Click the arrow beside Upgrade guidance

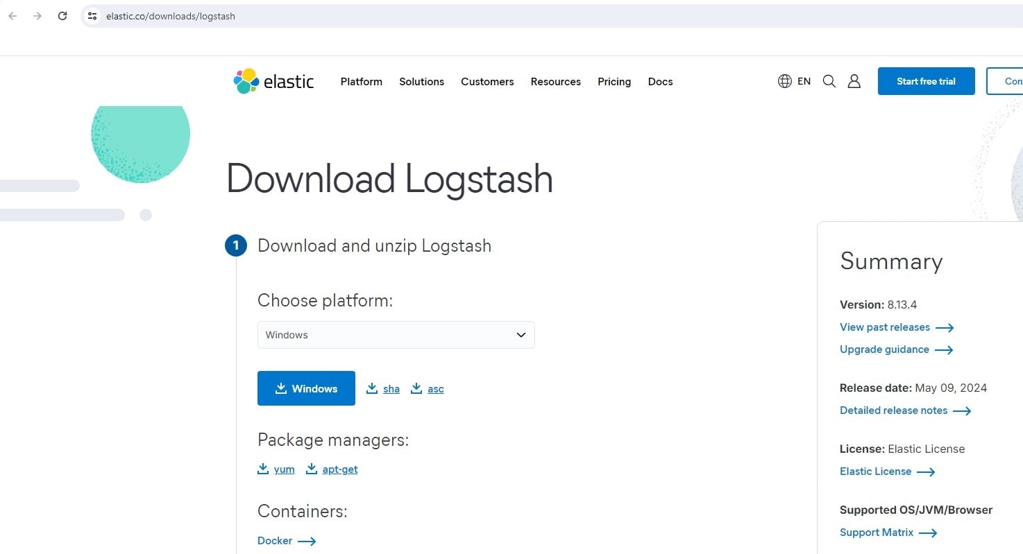click(944, 350)
